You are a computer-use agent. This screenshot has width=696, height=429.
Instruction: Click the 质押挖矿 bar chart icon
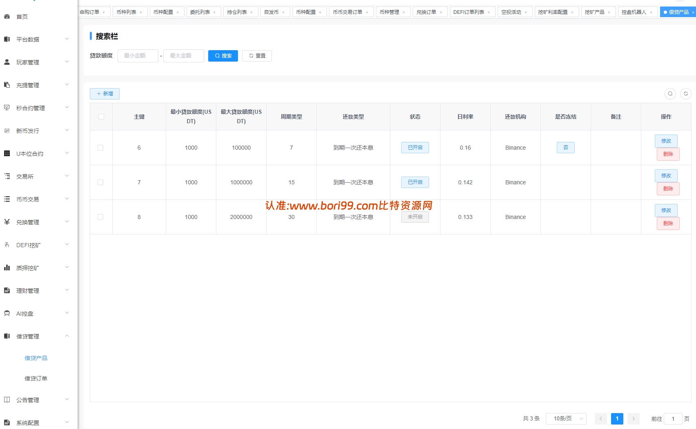(7, 268)
